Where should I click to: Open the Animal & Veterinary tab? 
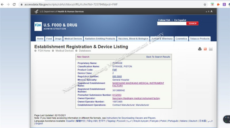click(x=162, y=39)
